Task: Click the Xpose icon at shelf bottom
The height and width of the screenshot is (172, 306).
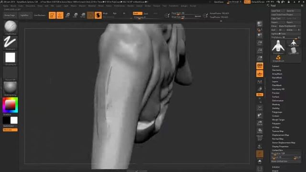Action: pyautogui.click(x=260, y=169)
